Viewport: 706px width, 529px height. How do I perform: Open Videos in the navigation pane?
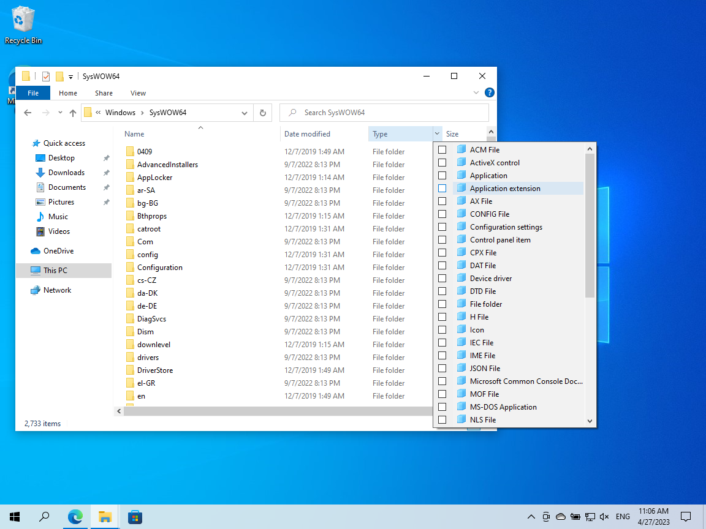(x=59, y=231)
